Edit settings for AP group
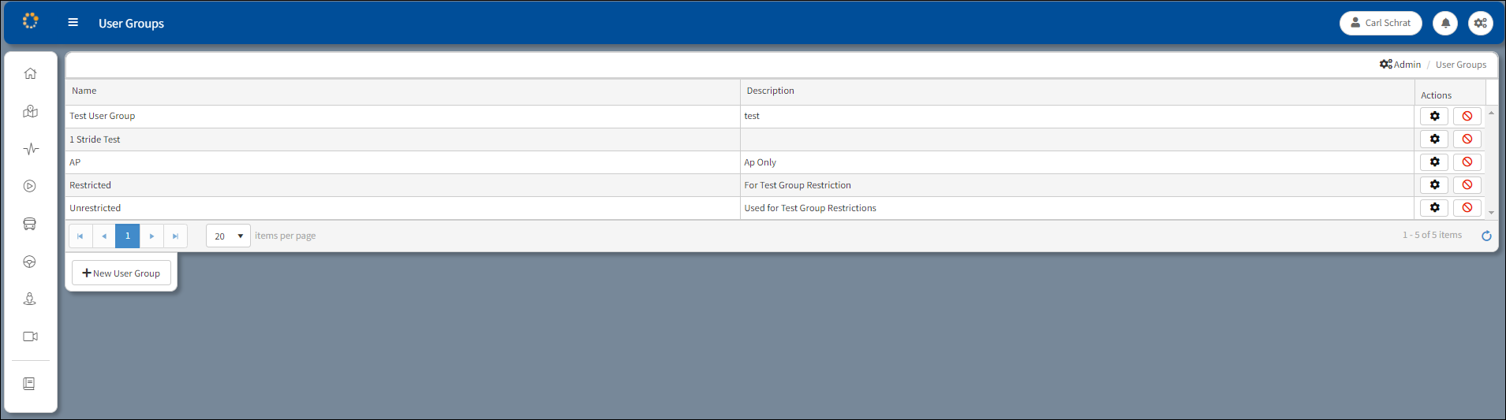 pos(1434,162)
